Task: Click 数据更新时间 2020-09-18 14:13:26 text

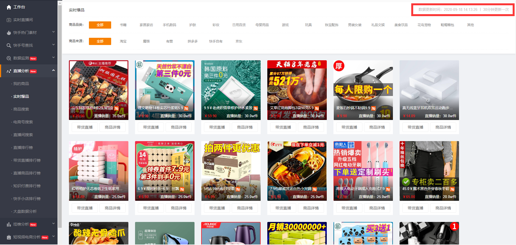Action: [x=448, y=9]
